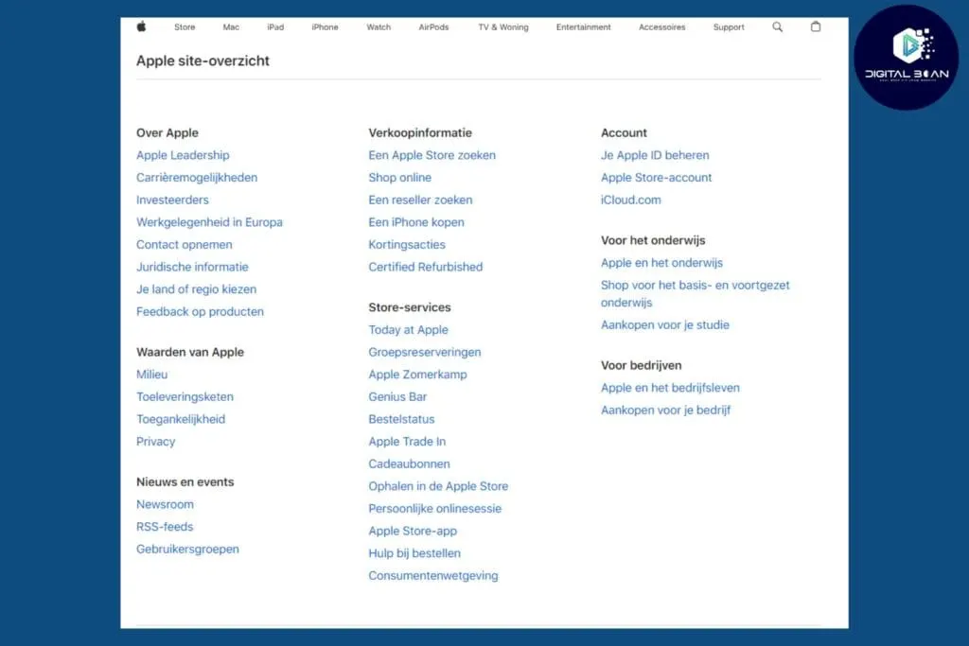This screenshot has width=969, height=646.
Task: Open the Store menu item
Action: [185, 27]
